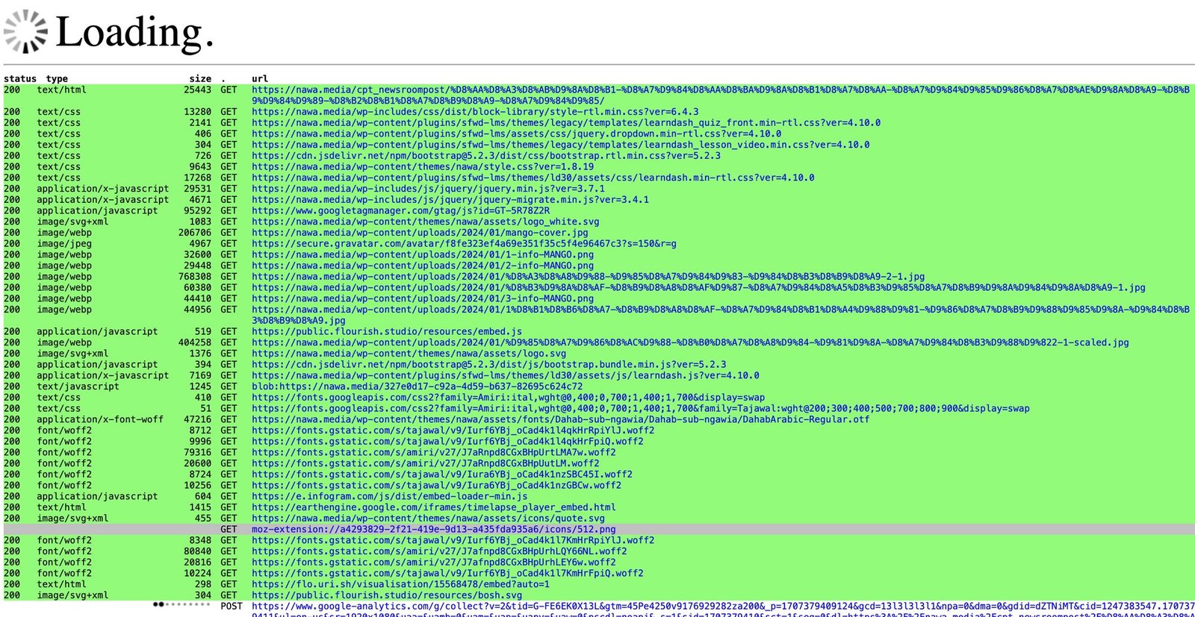This screenshot has width=1195, height=617.
Task: Open the secure.gravatar.com avatar link
Action: click(464, 244)
